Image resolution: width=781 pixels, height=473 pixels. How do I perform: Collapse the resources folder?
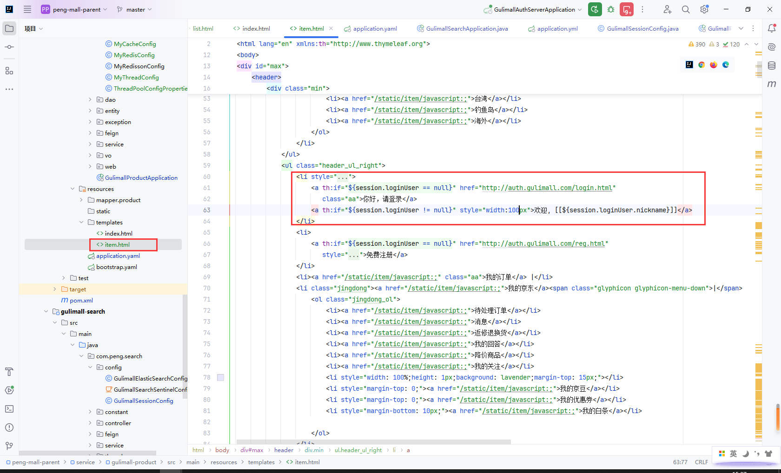(x=73, y=189)
